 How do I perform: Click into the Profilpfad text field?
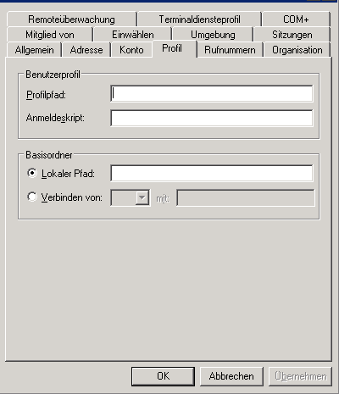tap(212, 93)
